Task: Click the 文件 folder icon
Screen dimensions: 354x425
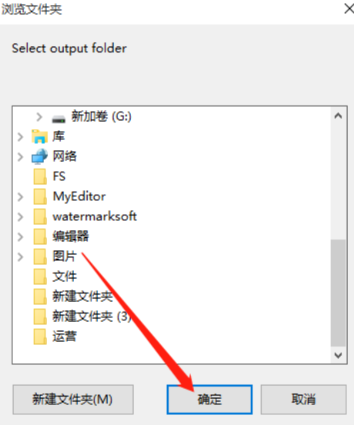Action: click(x=40, y=276)
